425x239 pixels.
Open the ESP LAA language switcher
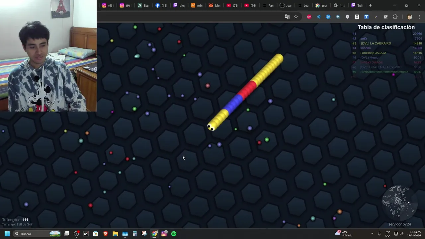click(x=388, y=234)
